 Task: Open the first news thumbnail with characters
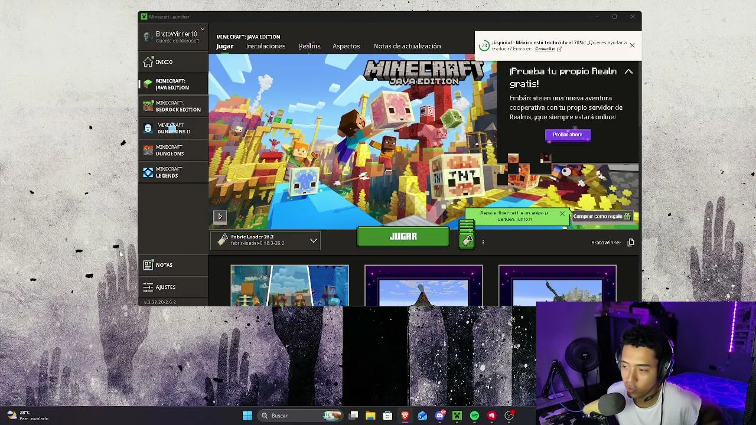coord(289,286)
